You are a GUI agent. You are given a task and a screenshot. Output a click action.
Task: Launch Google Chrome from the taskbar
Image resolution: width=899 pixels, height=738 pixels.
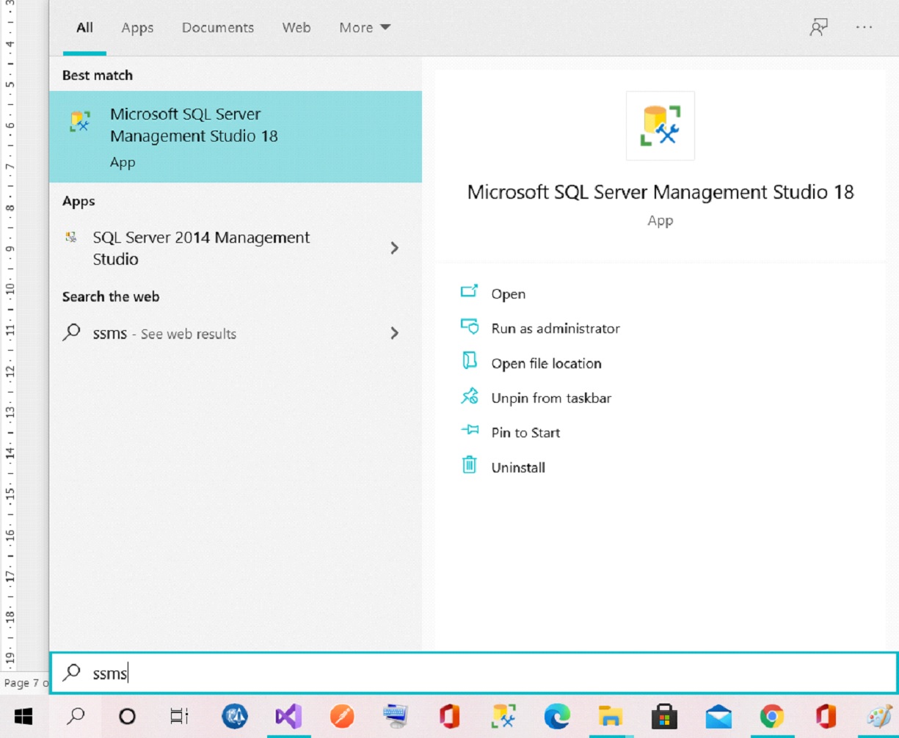tap(771, 716)
